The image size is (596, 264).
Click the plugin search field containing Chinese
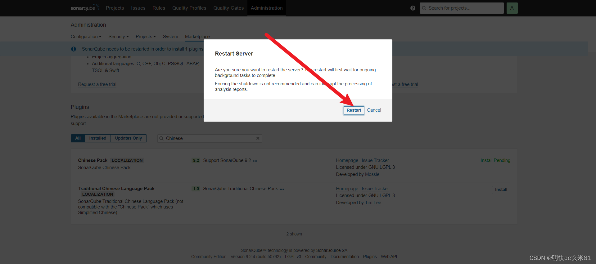pos(210,138)
